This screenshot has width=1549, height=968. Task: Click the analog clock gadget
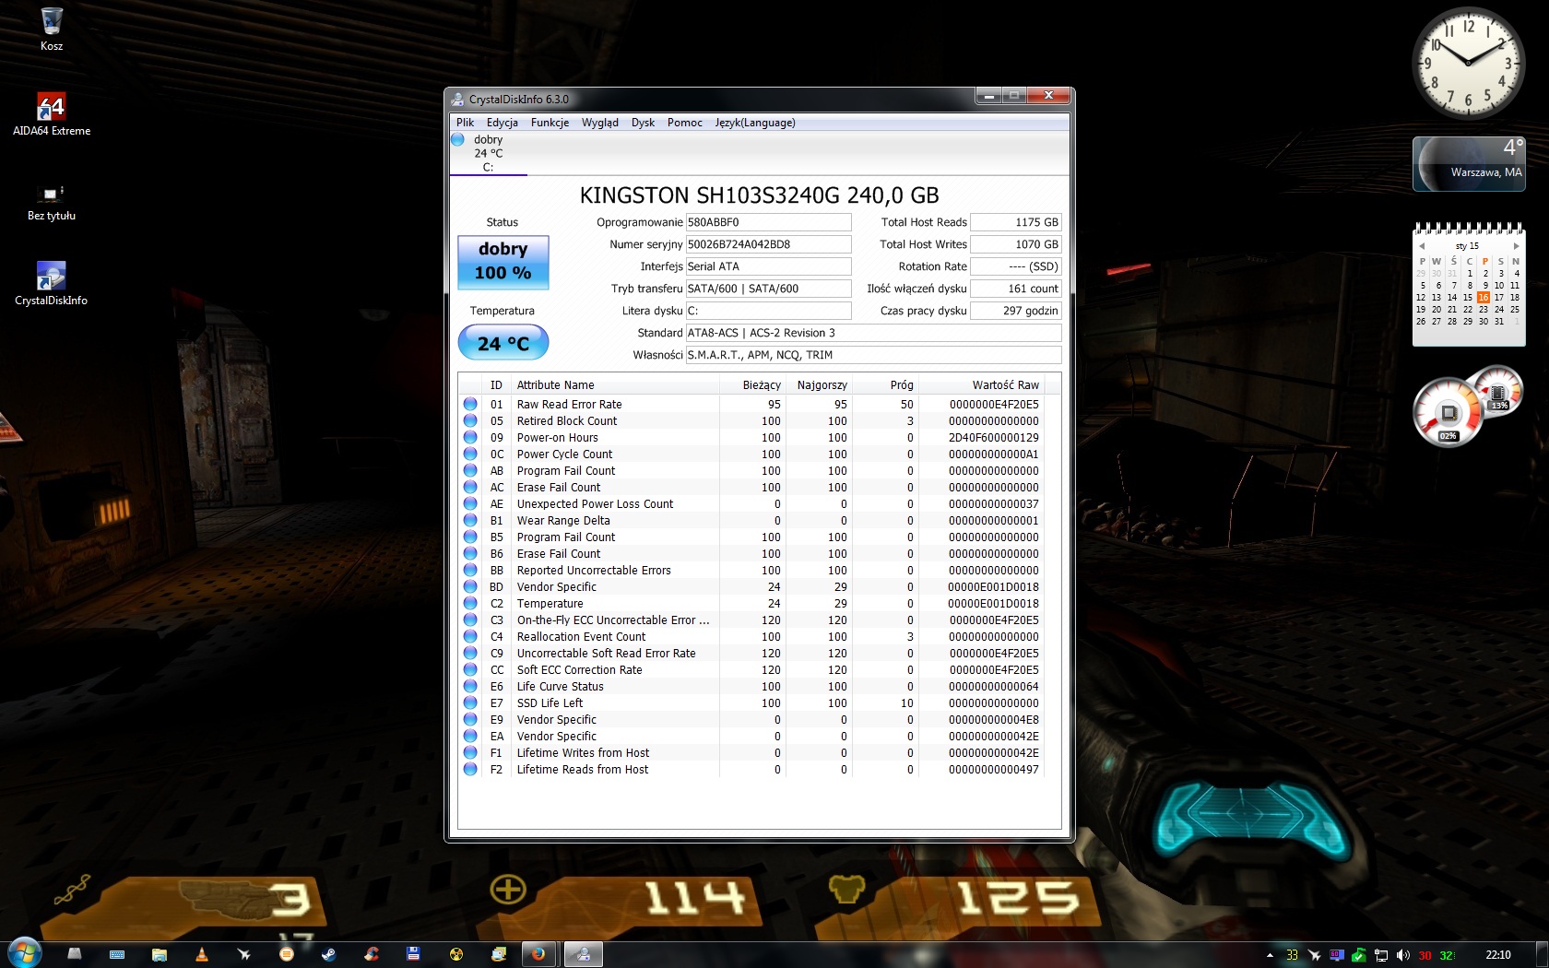(x=1468, y=63)
